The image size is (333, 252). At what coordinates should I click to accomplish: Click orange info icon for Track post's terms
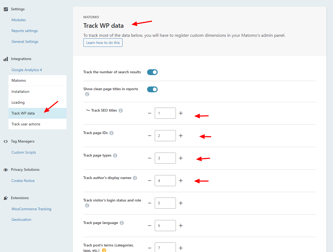point(104,250)
